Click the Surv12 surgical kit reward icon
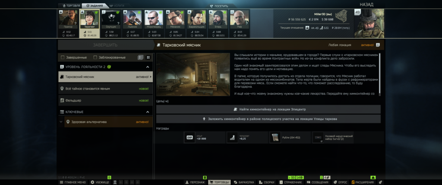The height and width of the screenshot is (185, 442). click(318, 138)
